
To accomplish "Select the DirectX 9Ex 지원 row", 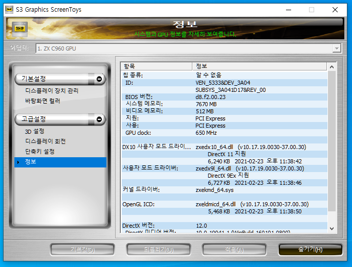I will click(224, 176).
